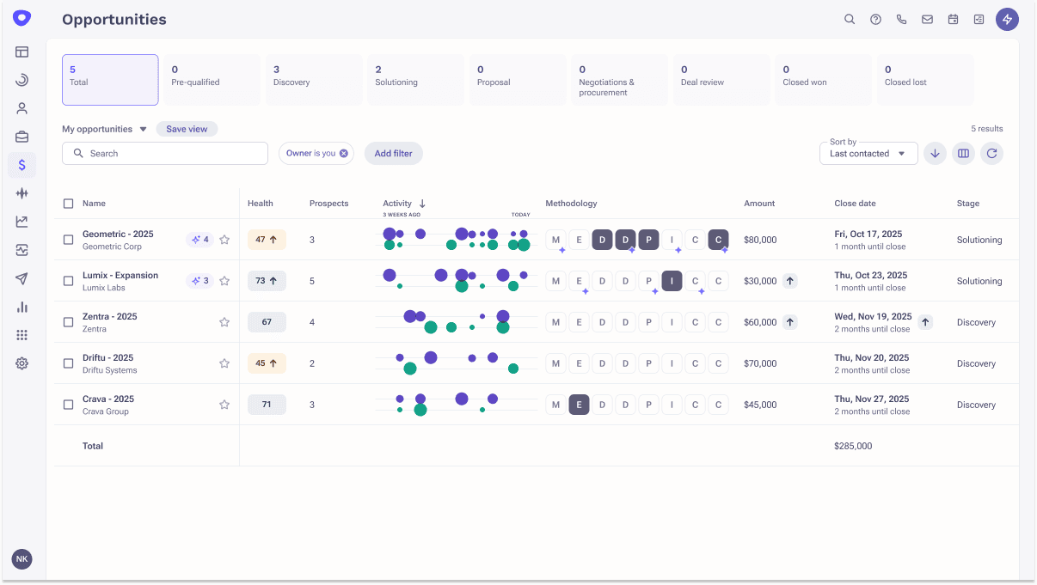Click the Add filter button
1037x585 pixels.
point(393,154)
